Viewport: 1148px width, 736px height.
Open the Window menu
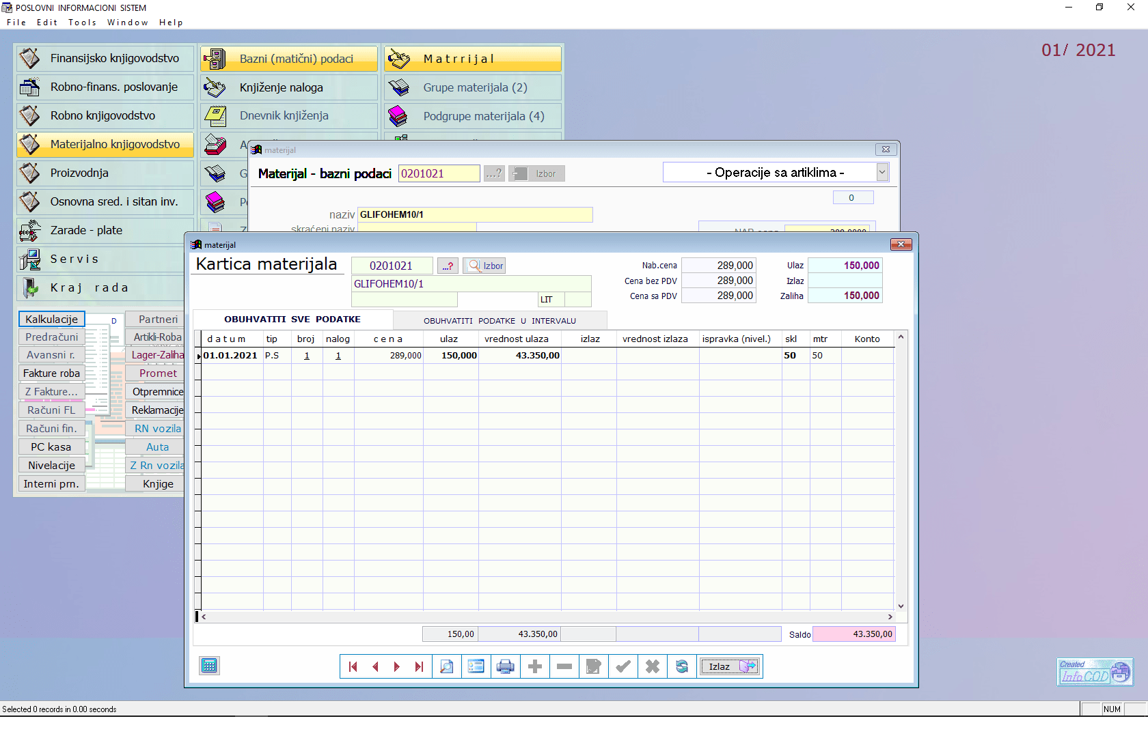click(x=127, y=23)
